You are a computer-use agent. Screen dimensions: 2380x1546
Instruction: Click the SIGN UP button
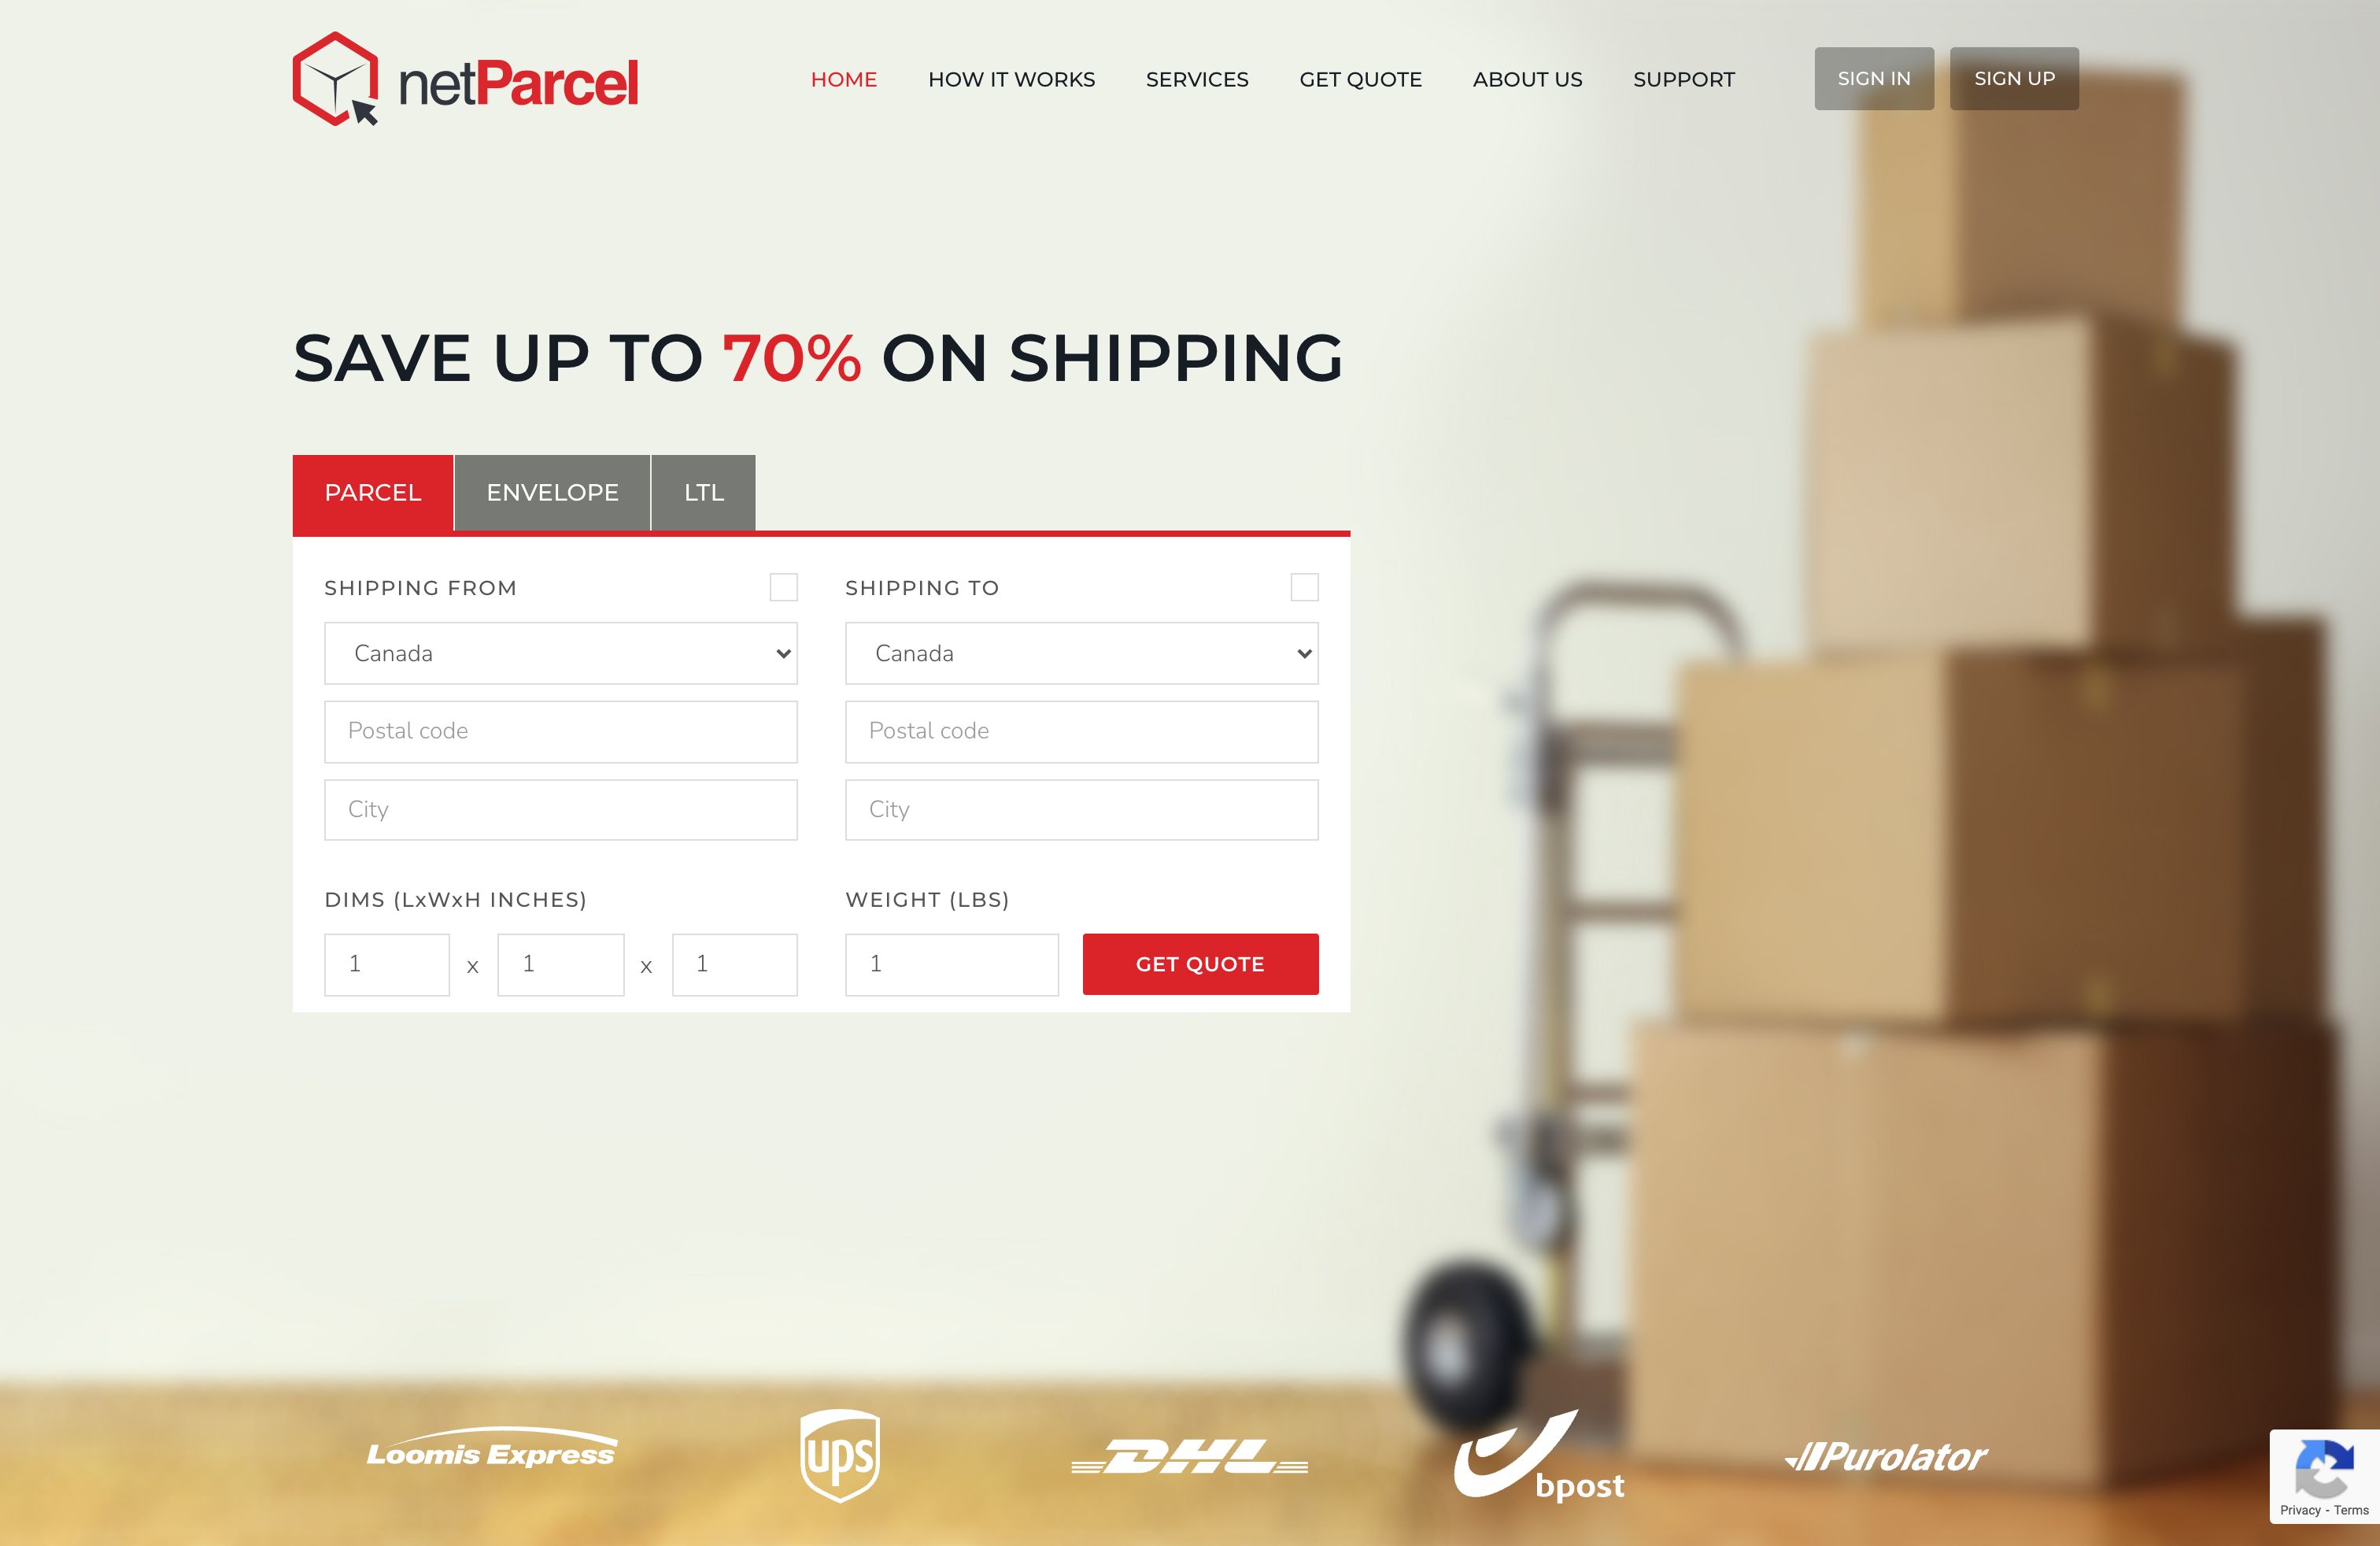(2012, 76)
